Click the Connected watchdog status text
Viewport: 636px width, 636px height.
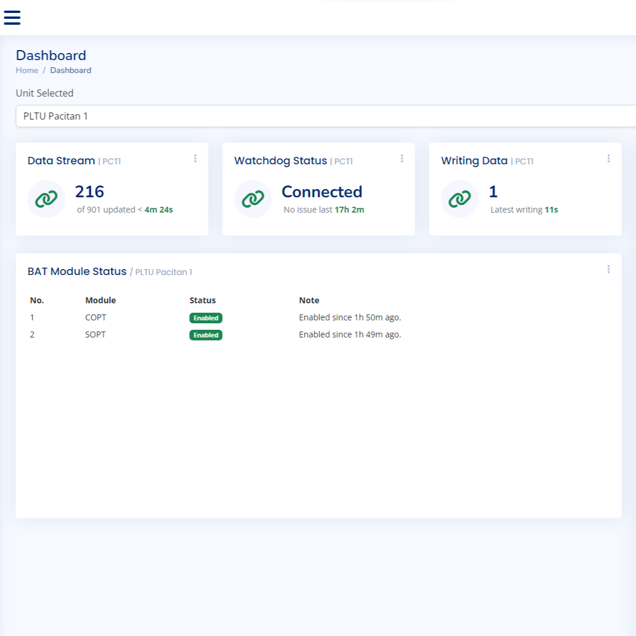click(322, 192)
